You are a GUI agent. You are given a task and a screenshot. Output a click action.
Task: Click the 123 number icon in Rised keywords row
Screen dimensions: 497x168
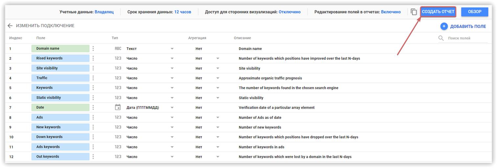click(x=118, y=58)
